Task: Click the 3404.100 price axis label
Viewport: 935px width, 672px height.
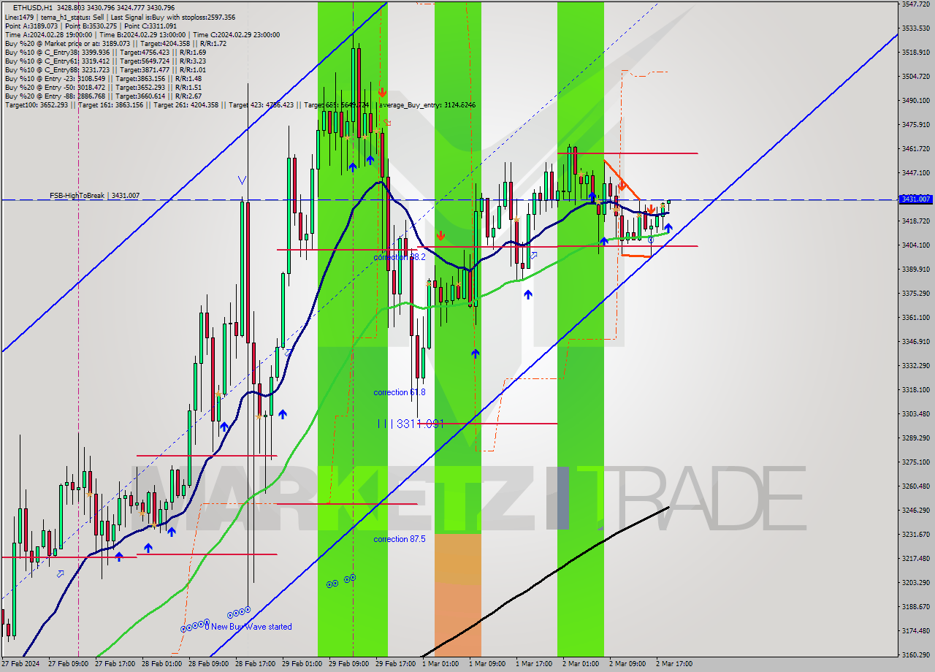Action: pyautogui.click(x=915, y=245)
